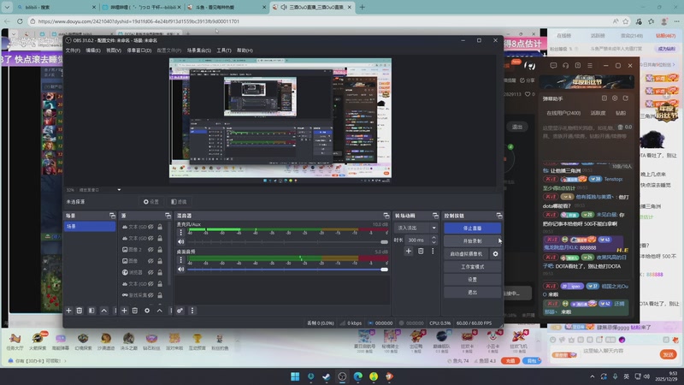Open the preview scale percentage dropdown

(x=119, y=190)
